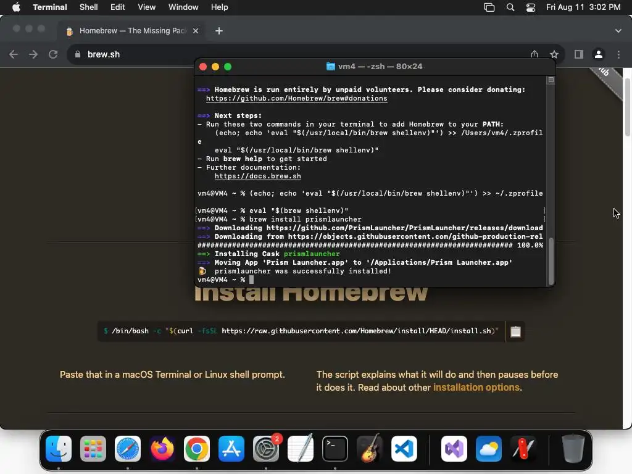The image size is (632, 474).
Task: Open the Edit menu
Action: [118, 7]
